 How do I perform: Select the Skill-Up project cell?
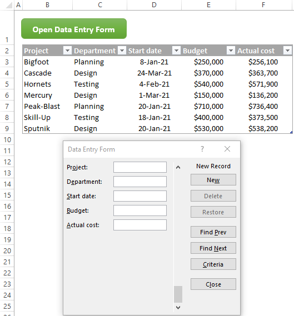tap(47, 117)
